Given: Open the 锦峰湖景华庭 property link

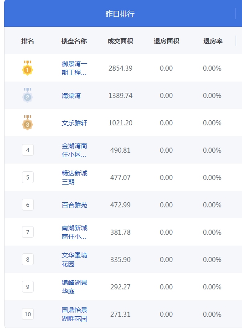Looking at the screenshot, I should click(74, 287).
